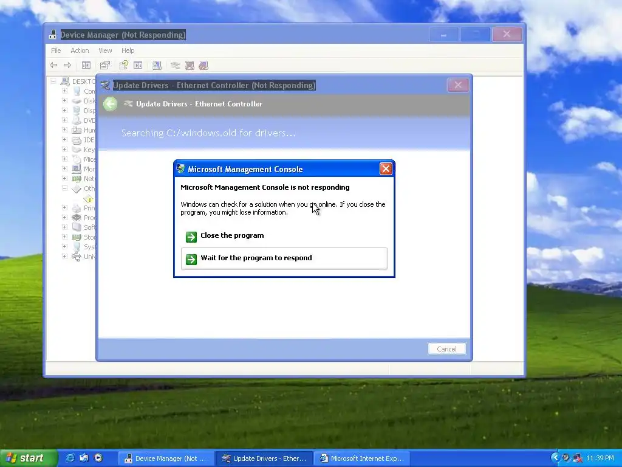The height and width of the screenshot is (467, 622).
Task: Expand the Computer category in device tree
Action: pyautogui.click(x=64, y=91)
